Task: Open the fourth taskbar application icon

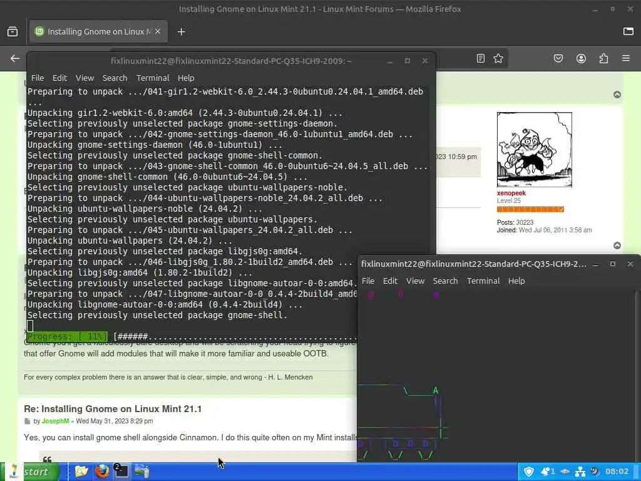Action: coord(142,472)
